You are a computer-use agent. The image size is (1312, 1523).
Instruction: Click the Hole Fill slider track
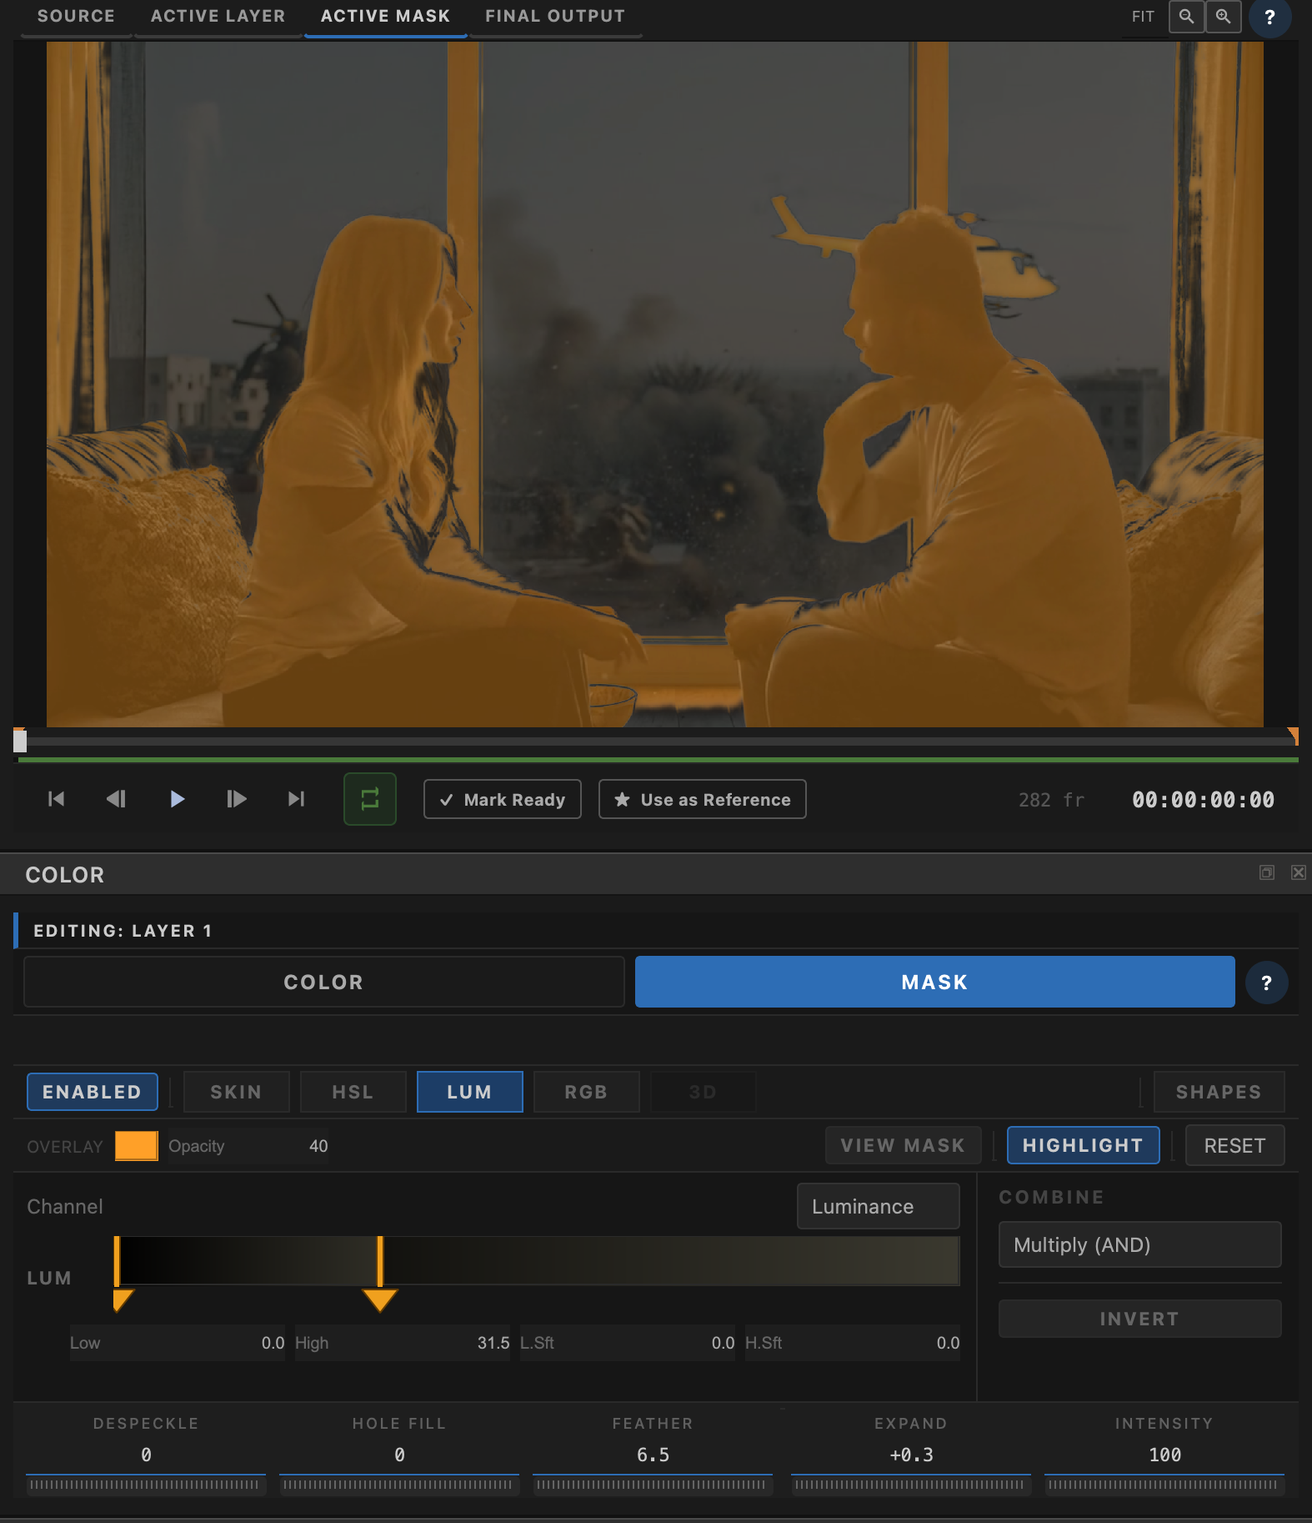click(399, 1485)
